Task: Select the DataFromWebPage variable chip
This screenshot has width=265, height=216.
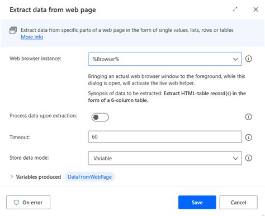Action: (89, 177)
